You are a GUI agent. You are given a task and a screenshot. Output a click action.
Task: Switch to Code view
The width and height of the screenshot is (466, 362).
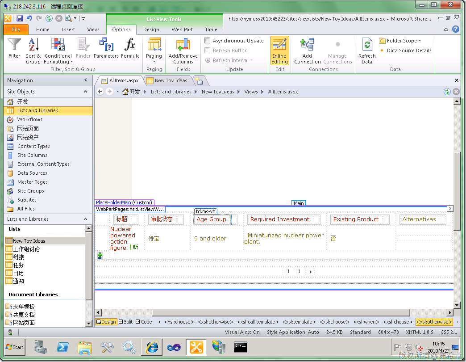coord(144,322)
